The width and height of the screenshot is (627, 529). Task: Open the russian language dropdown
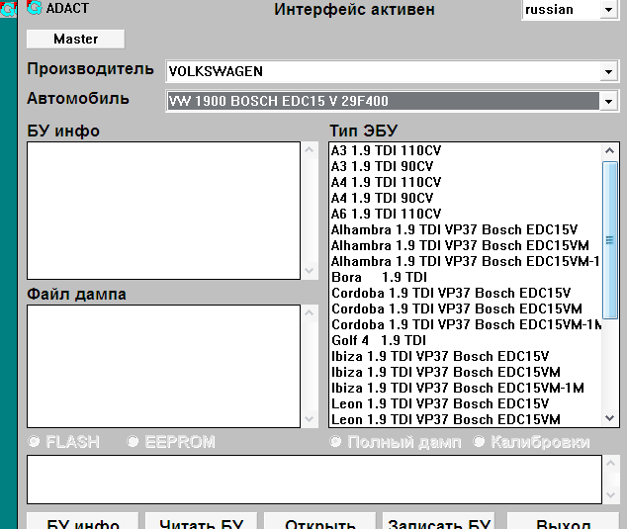point(608,10)
